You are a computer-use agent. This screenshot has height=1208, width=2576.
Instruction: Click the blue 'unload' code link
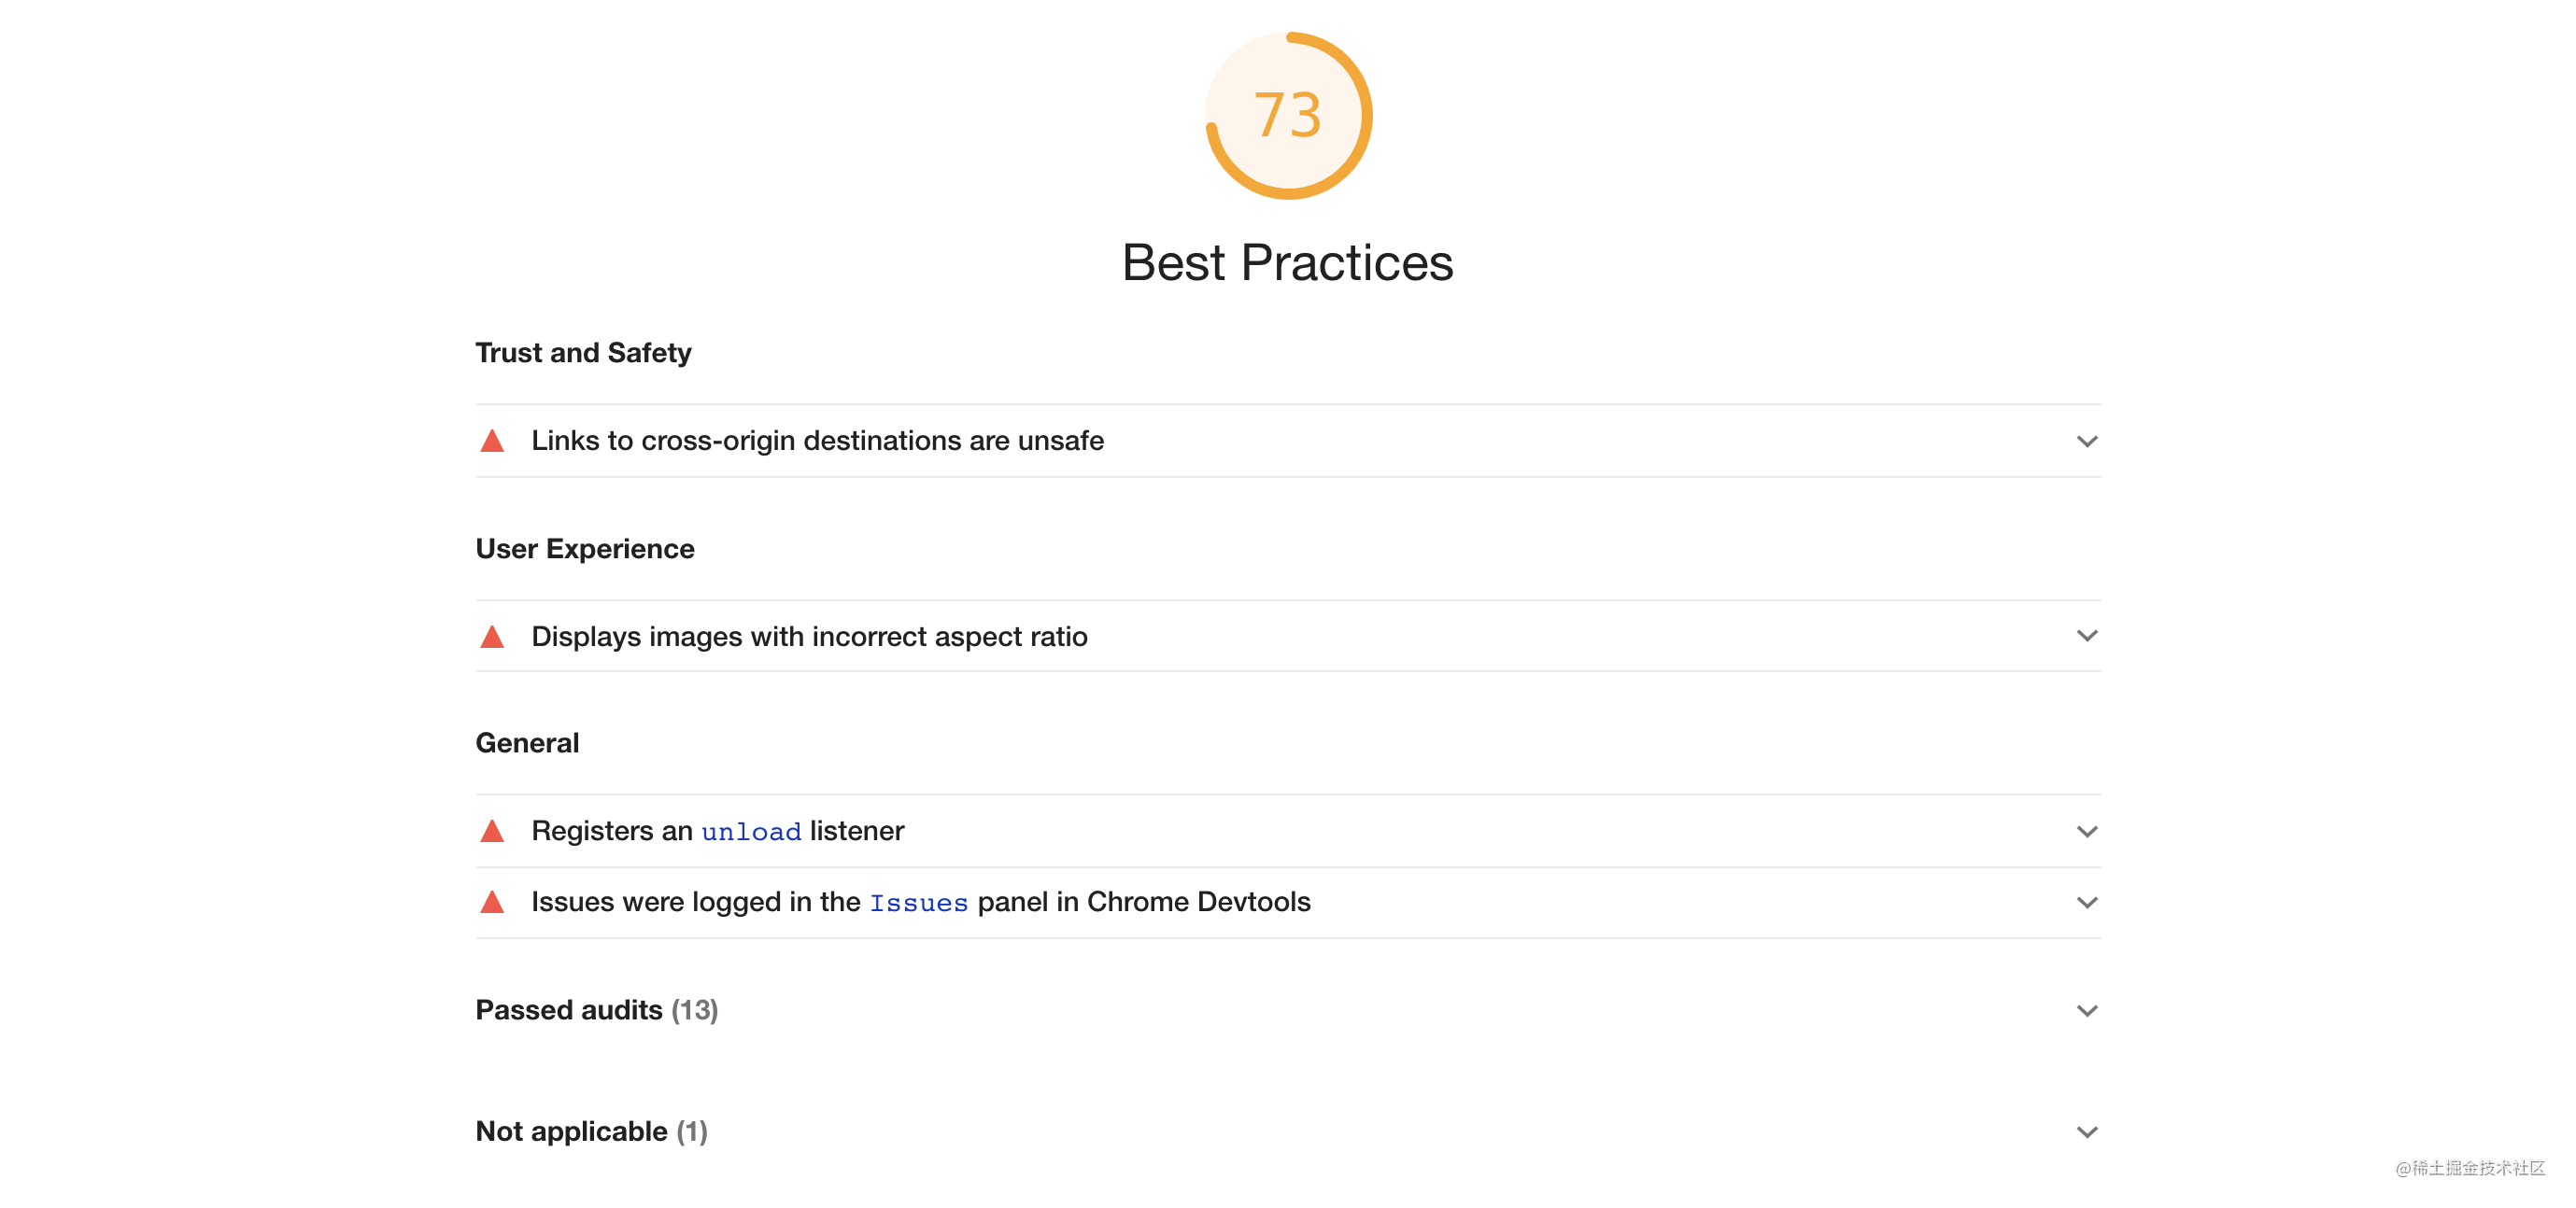751,831
